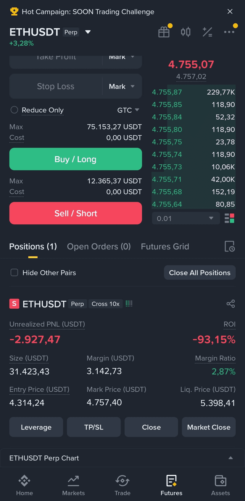Open the candlestick chart icon

coord(186,32)
